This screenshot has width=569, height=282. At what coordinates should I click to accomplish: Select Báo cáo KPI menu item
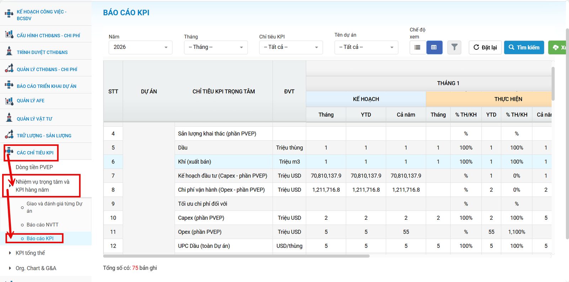point(40,238)
